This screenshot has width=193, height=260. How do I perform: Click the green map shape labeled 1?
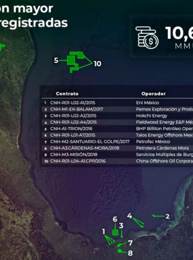(110, 240)
